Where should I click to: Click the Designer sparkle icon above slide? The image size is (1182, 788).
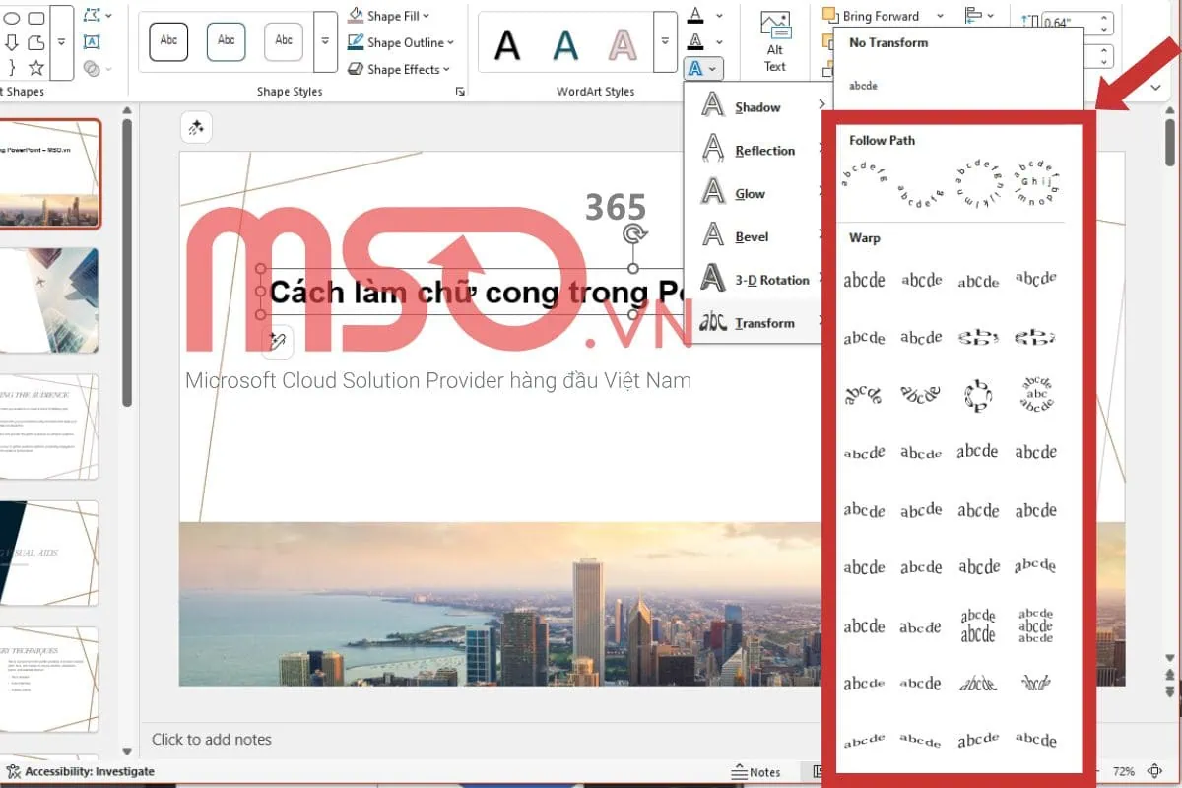point(196,127)
